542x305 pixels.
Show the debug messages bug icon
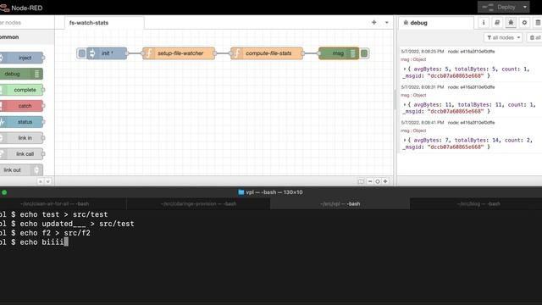point(511,23)
